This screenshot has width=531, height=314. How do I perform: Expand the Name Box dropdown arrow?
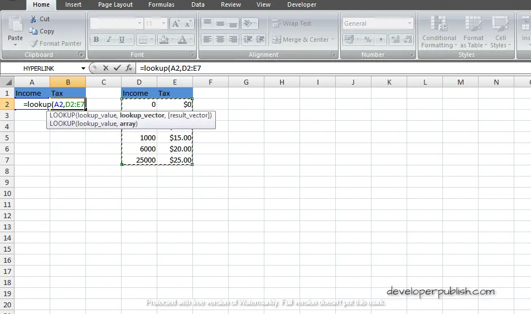tap(83, 68)
